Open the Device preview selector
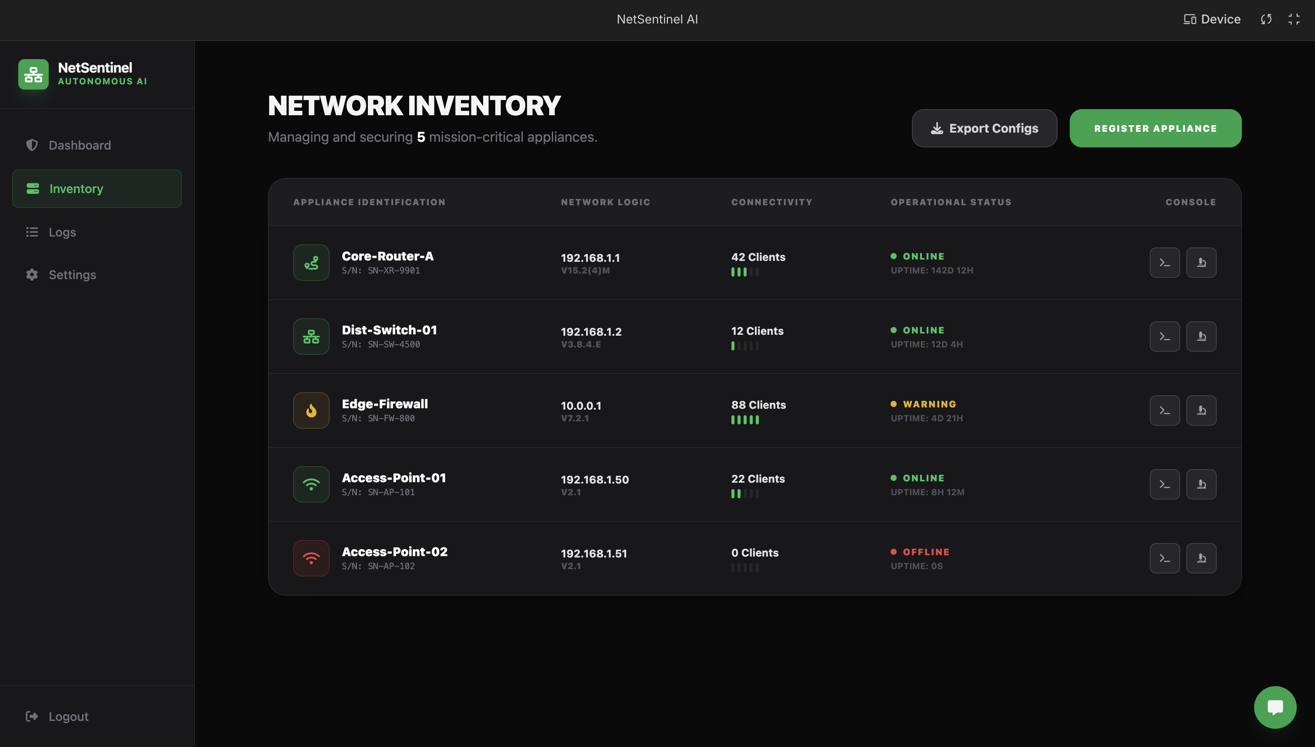1315x747 pixels. click(1212, 20)
